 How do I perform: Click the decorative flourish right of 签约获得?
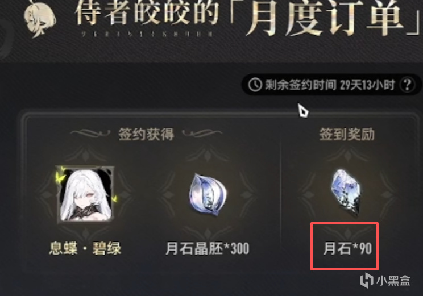(202, 133)
